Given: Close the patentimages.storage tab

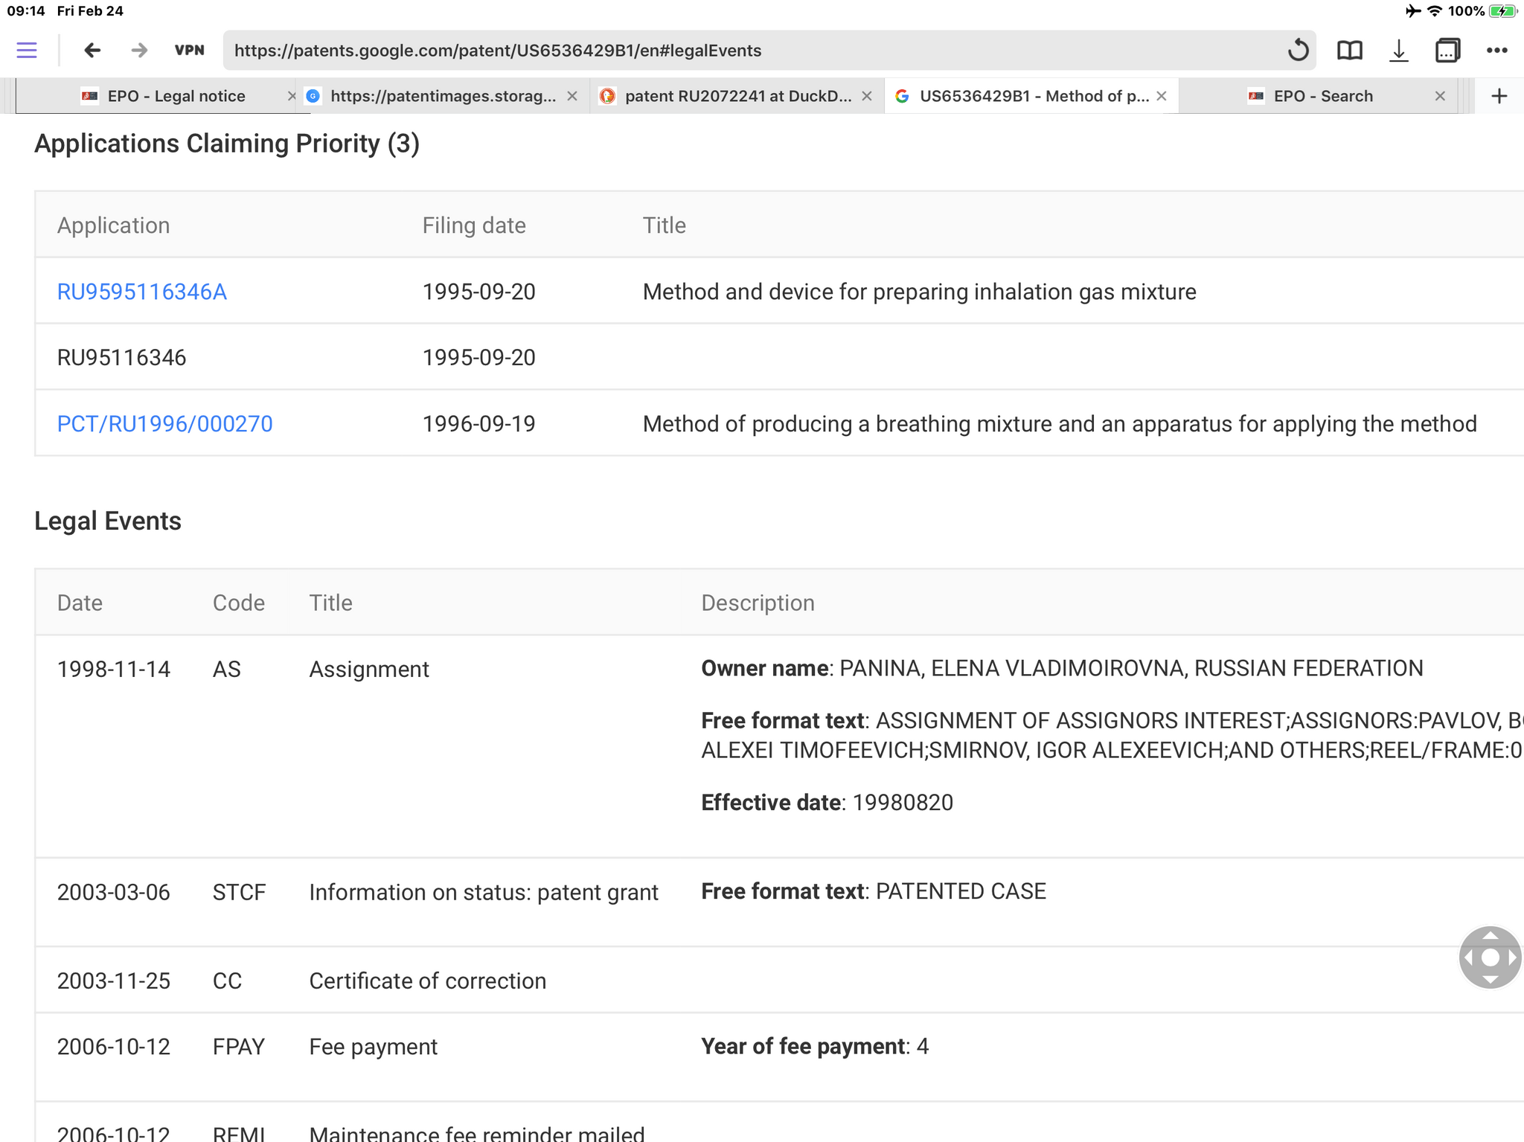Looking at the screenshot, I should tap(571, 96).
